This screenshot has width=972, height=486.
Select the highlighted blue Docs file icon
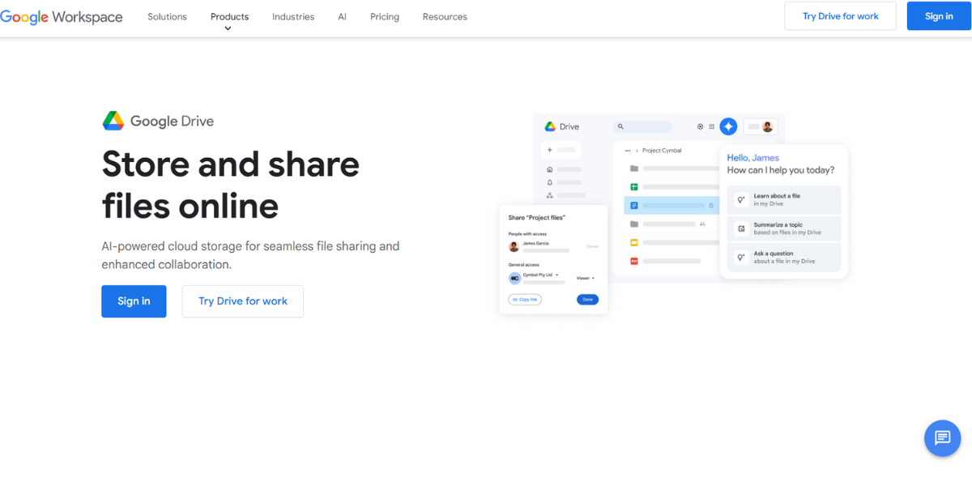pyautogui.click(x=634, y=205)
